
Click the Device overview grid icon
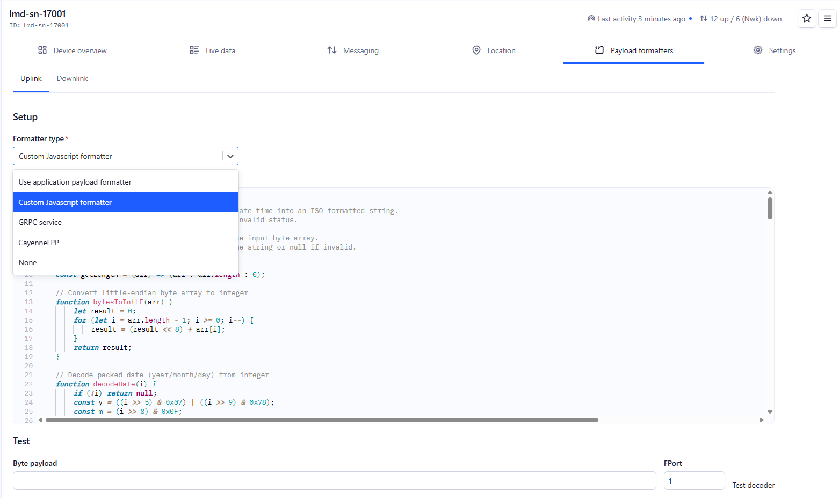(x=42, y=50)
